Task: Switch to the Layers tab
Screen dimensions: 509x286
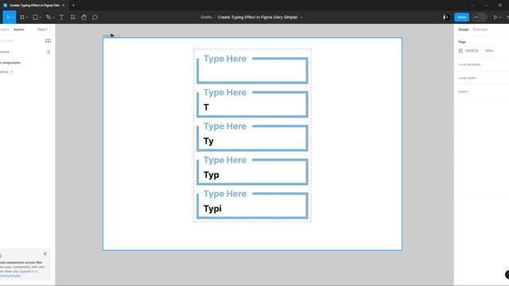Action: pyautogui.click(x=4, y=29)
